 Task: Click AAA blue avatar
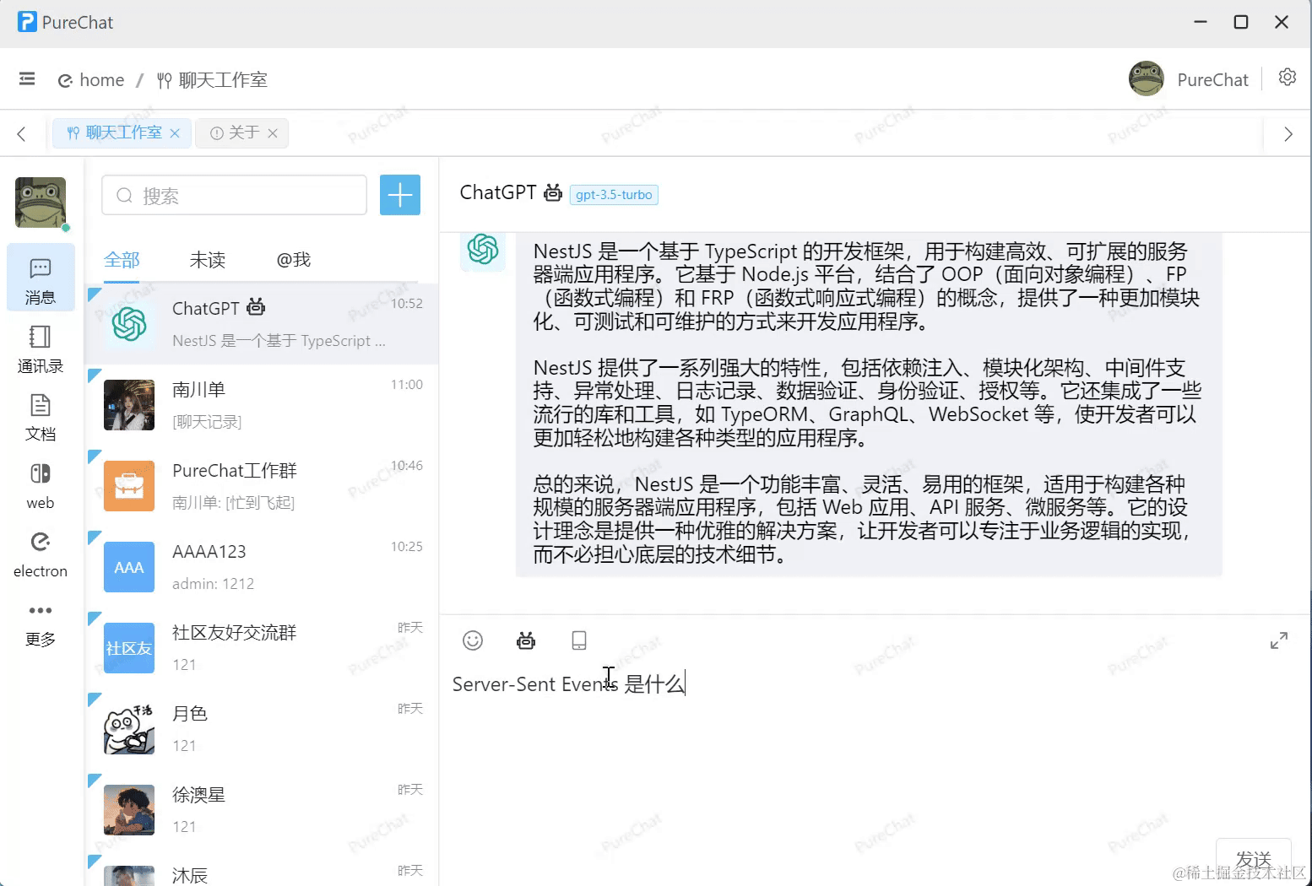click(x=129, y=567)
